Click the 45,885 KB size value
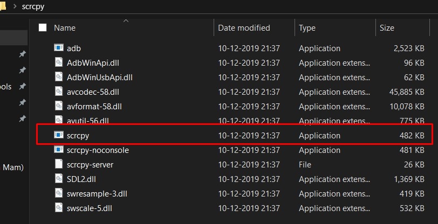Viewport: 438px width, 224px height. pyautogui.click(x=406, y=92)
